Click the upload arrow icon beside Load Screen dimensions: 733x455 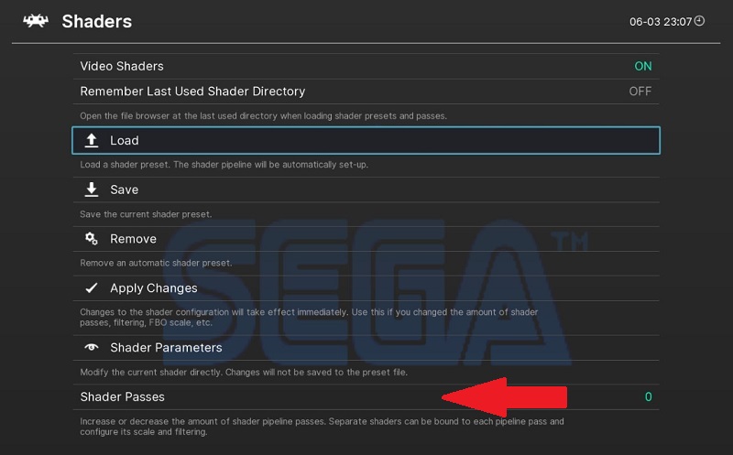[x=92, y=140]
